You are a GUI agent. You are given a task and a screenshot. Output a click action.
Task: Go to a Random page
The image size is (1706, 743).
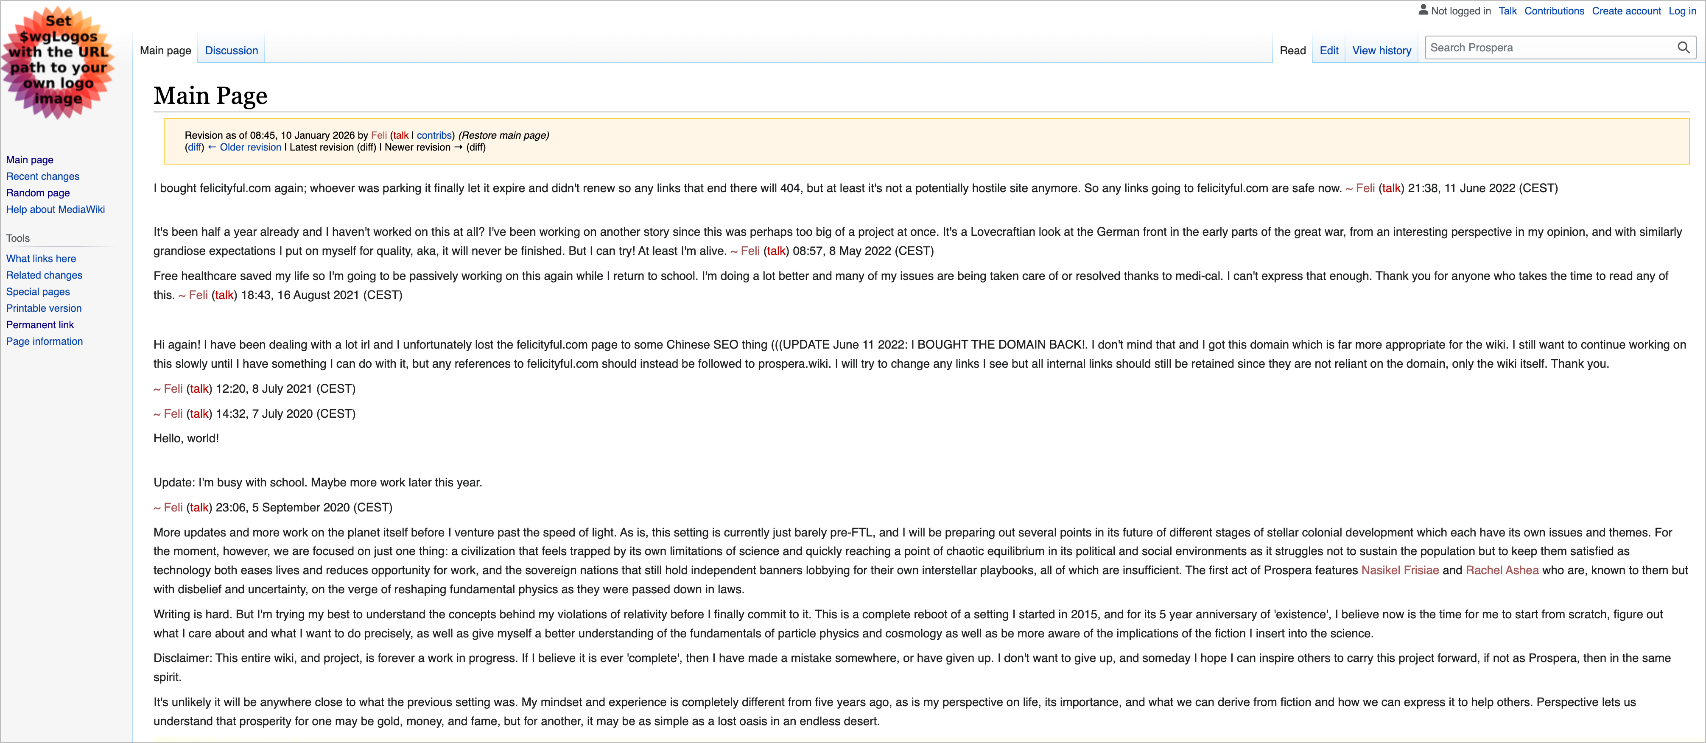point(38,193)
